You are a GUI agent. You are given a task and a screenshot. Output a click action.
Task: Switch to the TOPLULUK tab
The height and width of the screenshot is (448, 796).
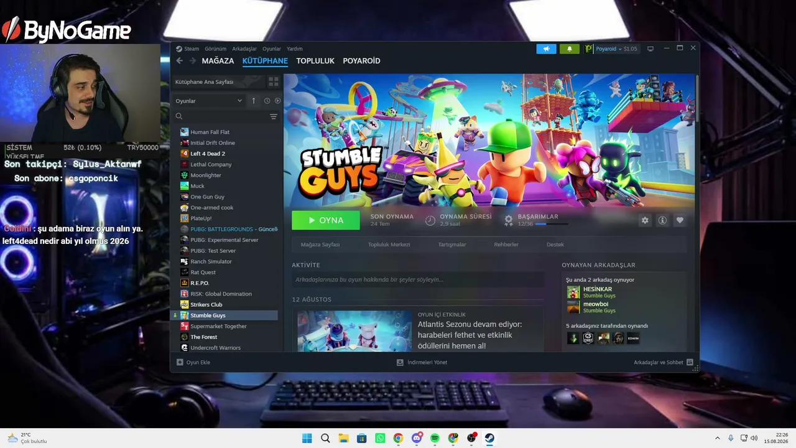(315, 61)
